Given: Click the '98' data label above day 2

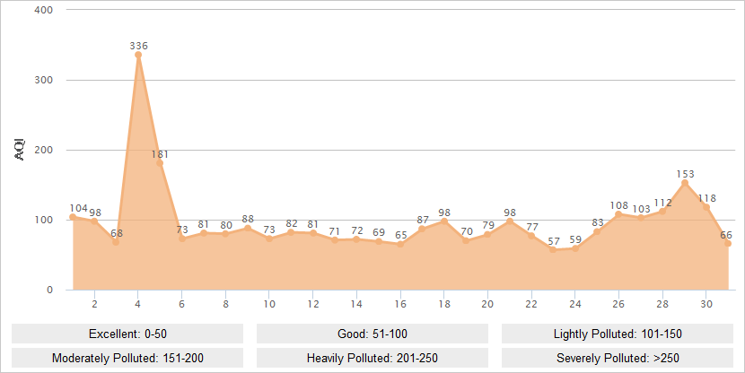Looking at the screenshot, I should point(95,213).
